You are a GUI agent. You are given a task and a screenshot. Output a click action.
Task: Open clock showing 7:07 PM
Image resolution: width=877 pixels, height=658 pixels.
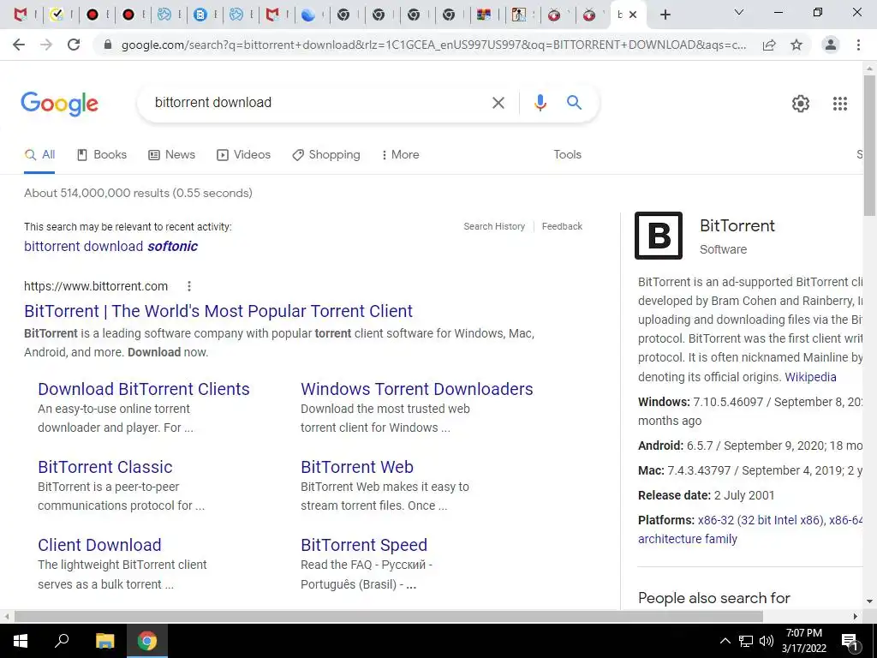point(803,641)
